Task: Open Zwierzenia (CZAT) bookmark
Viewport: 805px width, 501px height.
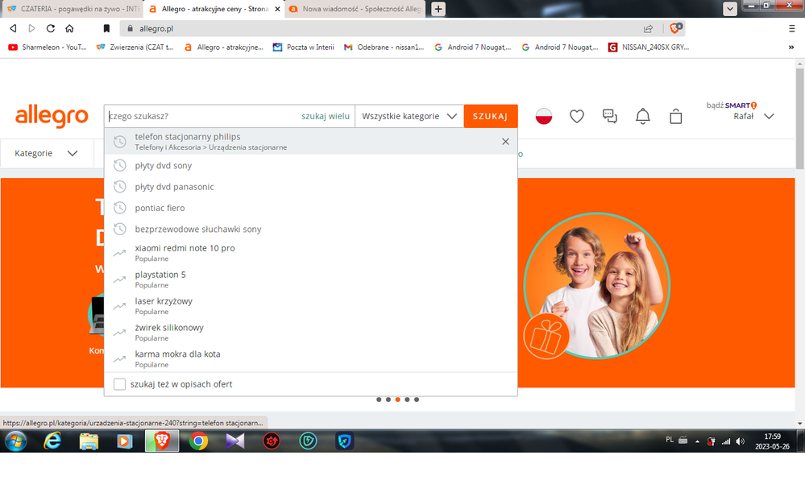Action: (x=135, y=48)
